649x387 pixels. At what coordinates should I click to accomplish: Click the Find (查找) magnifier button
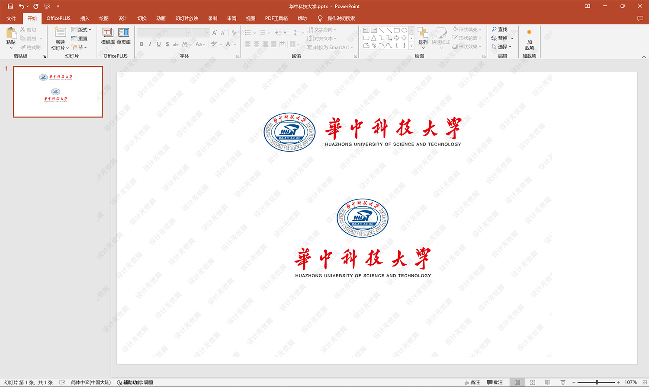[499, 29]
